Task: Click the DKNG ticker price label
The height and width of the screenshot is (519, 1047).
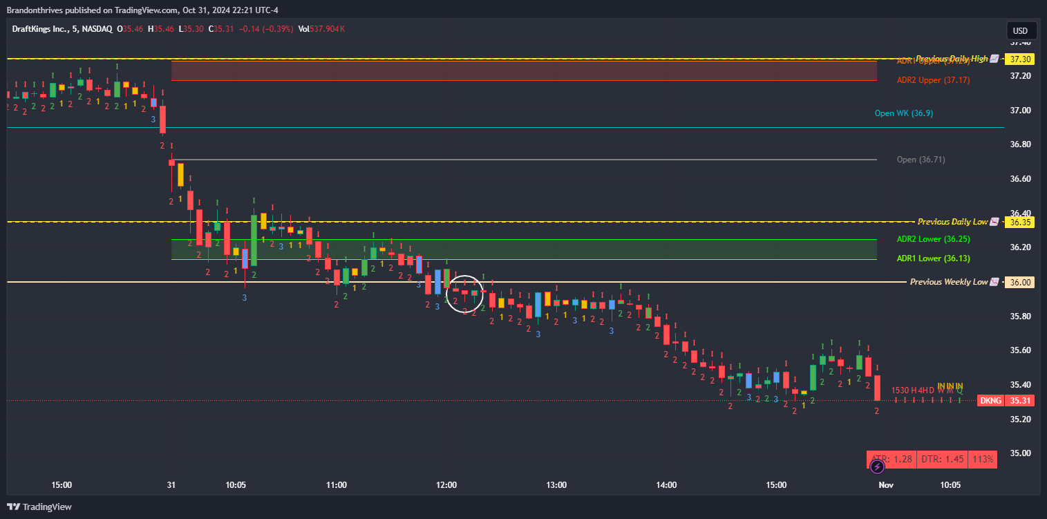Action: (990, 401)
